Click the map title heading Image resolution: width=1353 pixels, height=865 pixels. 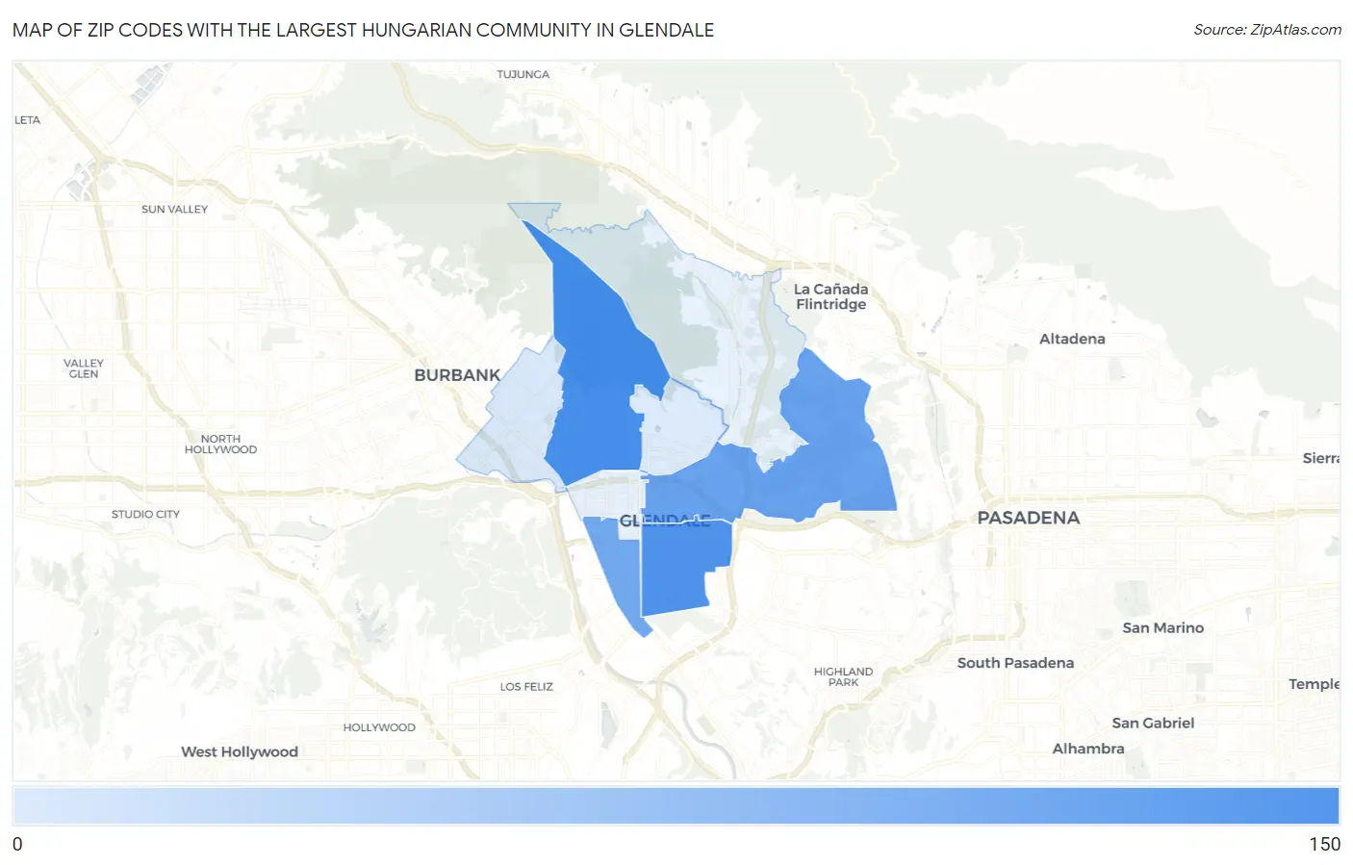pyautogui.click(x=363, y=30)
